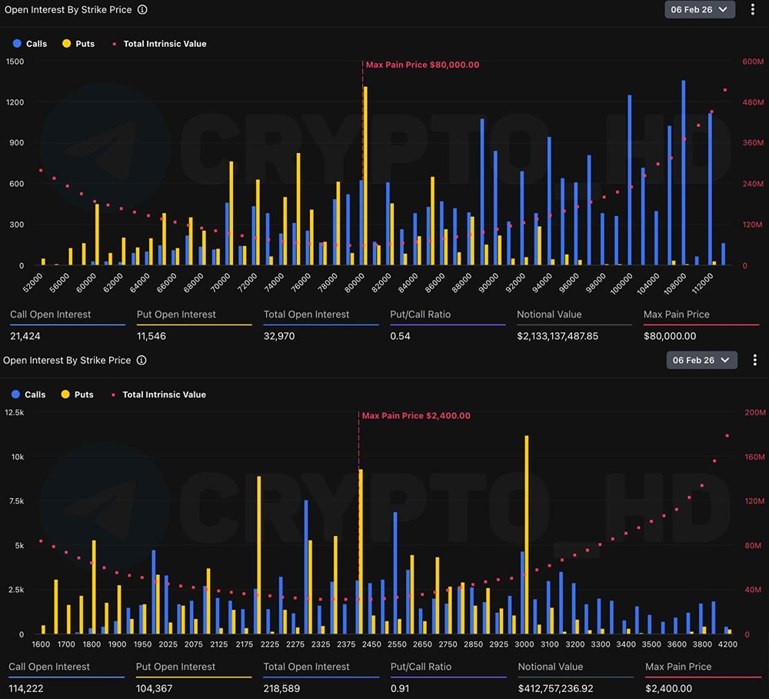Click the yellow Puts color dot in bottom legend
Image resolution: width=769 pixels, height=699 pixels.
coord(65,394)
